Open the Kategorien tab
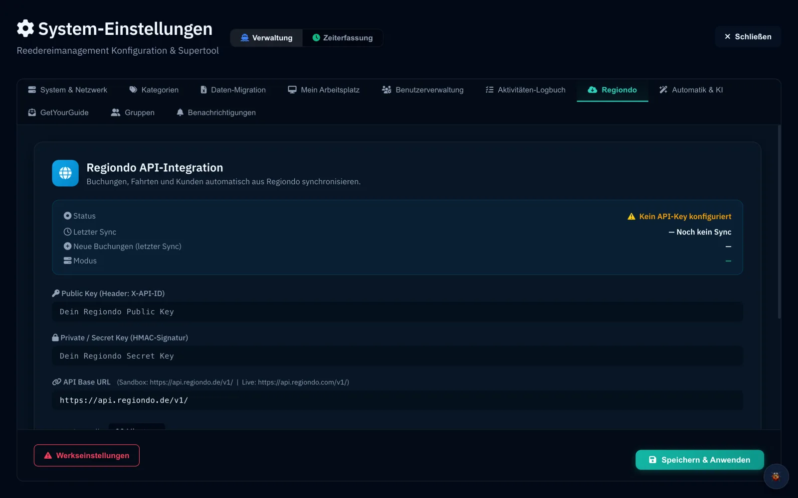The image size is (798, 498). [x=154, y=90]
